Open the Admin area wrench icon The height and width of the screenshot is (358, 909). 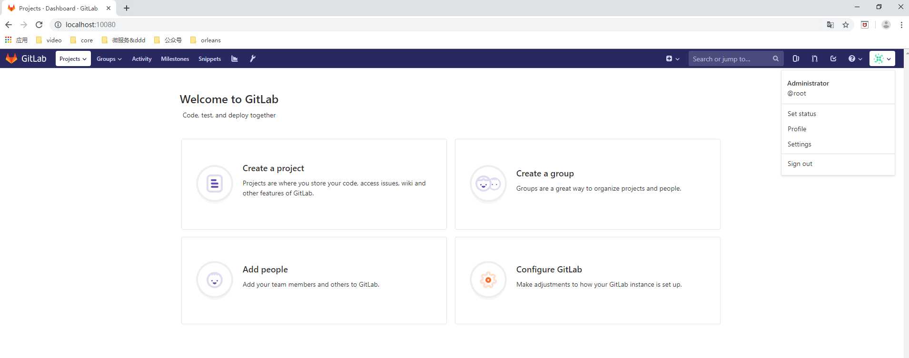(x=253, y=58)
